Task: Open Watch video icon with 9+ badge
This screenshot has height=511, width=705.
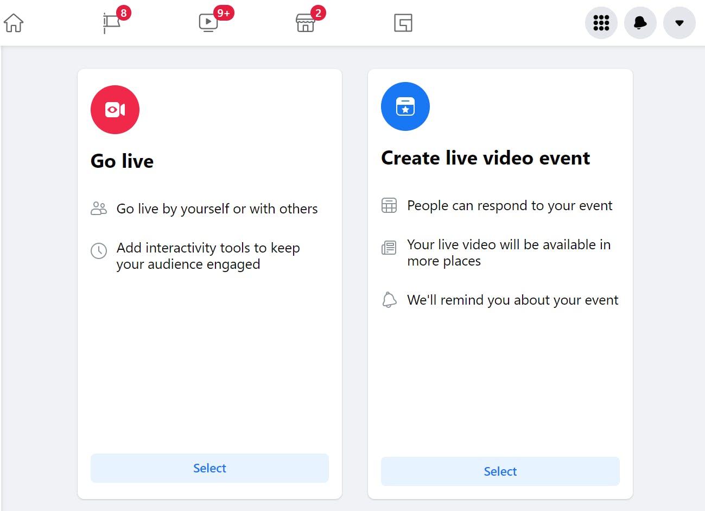Action: [x=208, y=23]
